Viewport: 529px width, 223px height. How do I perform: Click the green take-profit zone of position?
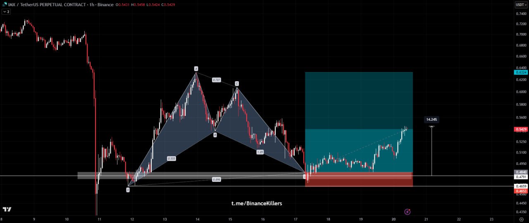[x=359, y=103]
